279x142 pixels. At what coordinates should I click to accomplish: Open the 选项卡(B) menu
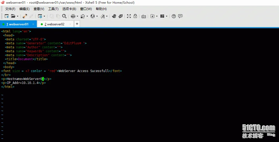(69, 9)
